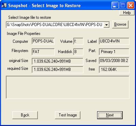The width and height of the screenshot is (136, 126).
Task: Click the 'Computer' label
Action: 20,41
